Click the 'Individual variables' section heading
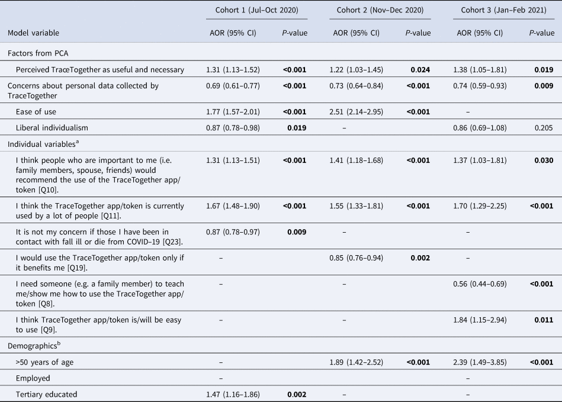562x402 pixels. click(41, 144)
